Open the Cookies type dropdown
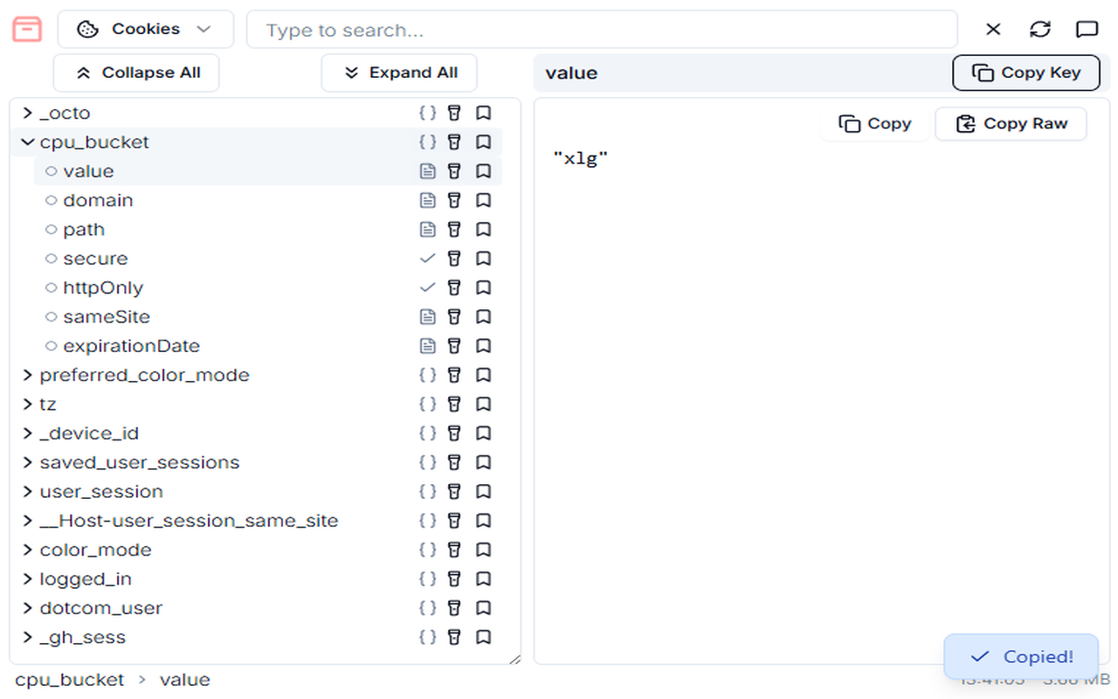The image size is (1118, 699). pos(145,29)
